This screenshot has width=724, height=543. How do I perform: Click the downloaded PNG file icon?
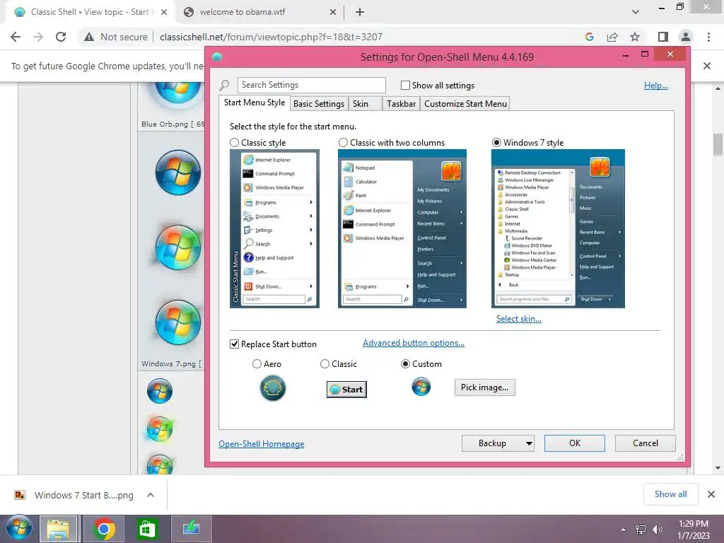20,495
